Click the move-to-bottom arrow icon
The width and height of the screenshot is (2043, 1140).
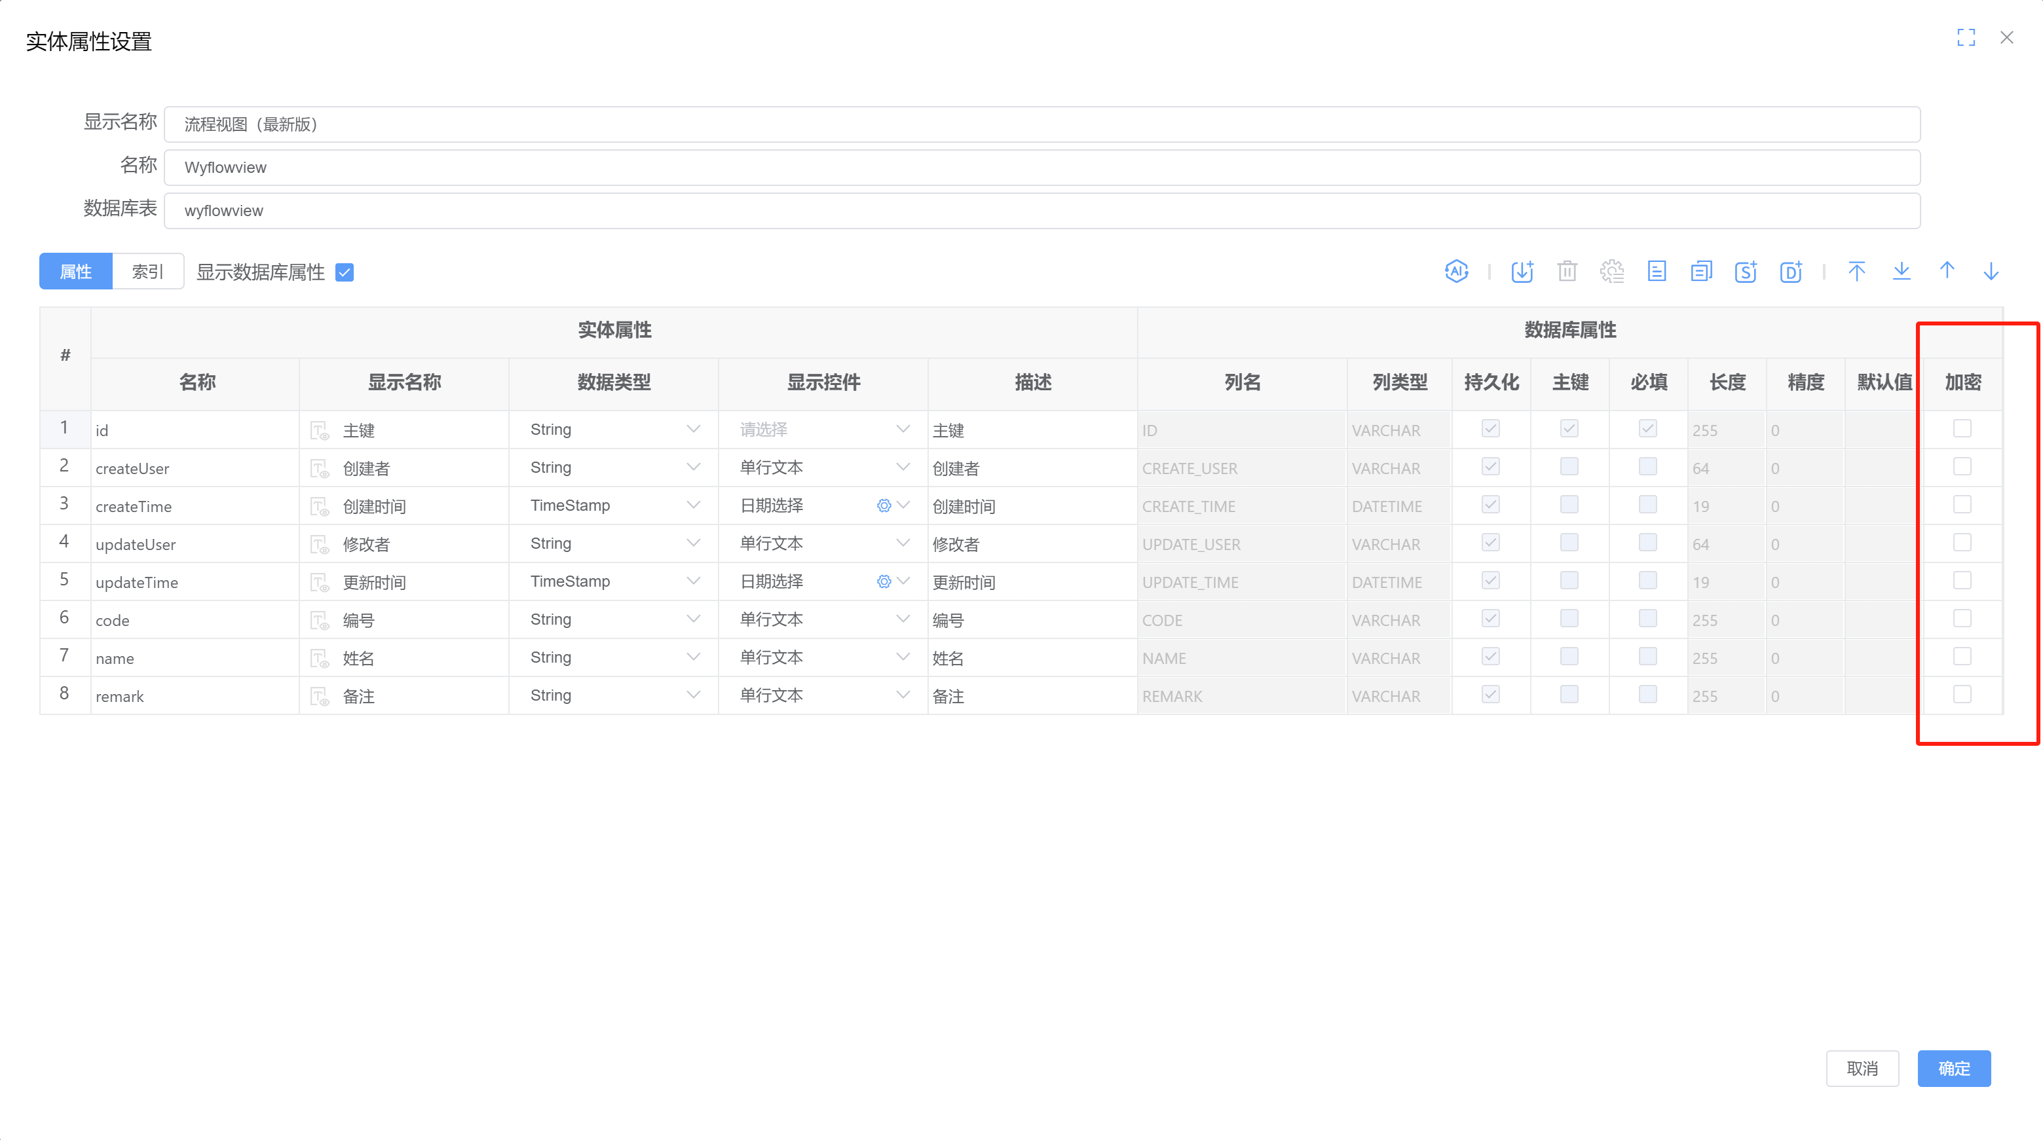(1902, 272)
